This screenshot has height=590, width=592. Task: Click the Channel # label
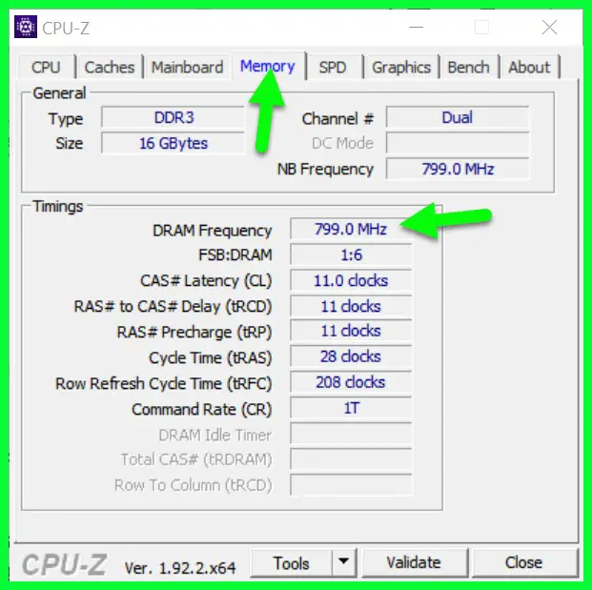337,119
